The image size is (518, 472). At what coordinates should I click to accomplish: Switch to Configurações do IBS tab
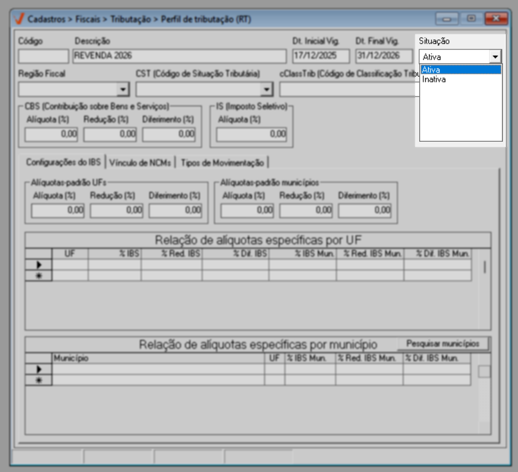63,162
